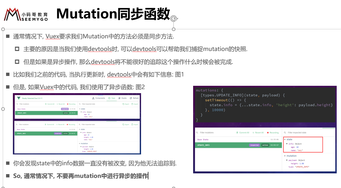Image resolution: width=341 pixels, height=188 pixels.
Task: Click name: "why" inside the red outline
Action: [x=297, y=150]
